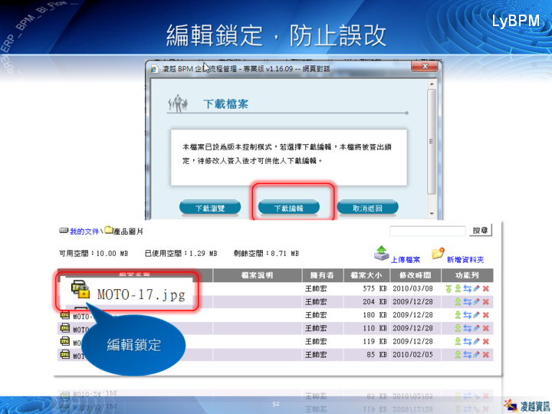The height and width of the screenshot is (414, 552).
Task: Click the 2010/02/05 date cell
Action: click(412, 354)
